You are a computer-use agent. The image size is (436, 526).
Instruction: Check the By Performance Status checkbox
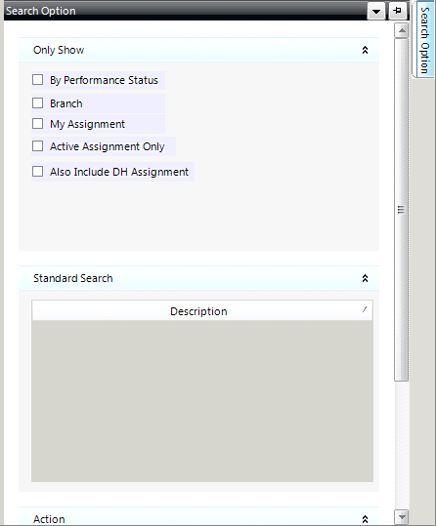click(x=38, y=80)
